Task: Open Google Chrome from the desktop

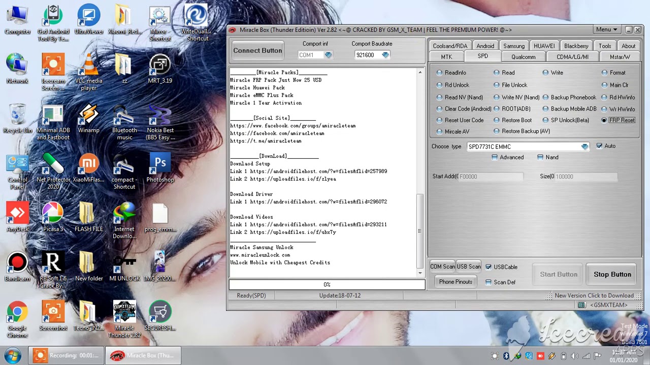Action: 17,319
